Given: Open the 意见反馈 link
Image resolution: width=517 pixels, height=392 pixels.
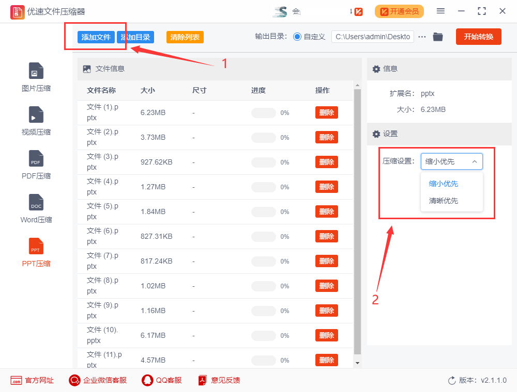Looking at the screenshot, I should click(225, 381).
